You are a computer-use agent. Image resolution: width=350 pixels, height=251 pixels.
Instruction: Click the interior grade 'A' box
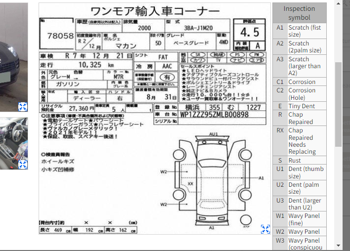point(258,46)
